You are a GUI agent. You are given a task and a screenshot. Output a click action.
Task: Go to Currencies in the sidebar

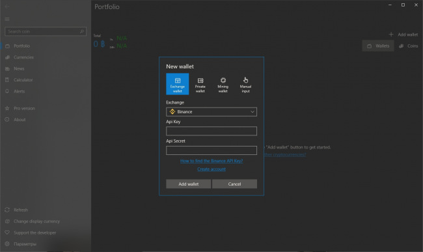46,57
